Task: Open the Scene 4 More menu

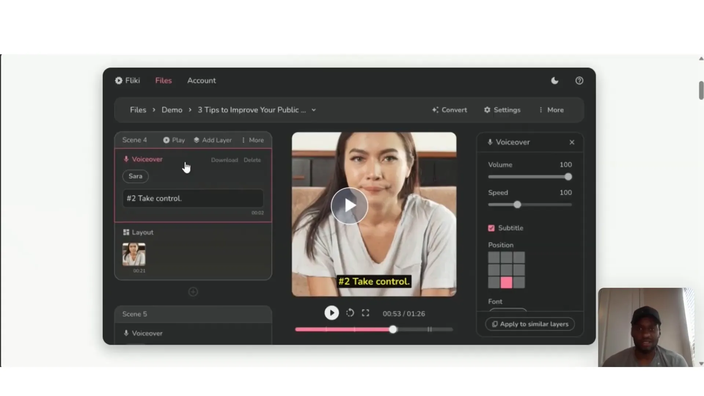Action: point(253,140)
